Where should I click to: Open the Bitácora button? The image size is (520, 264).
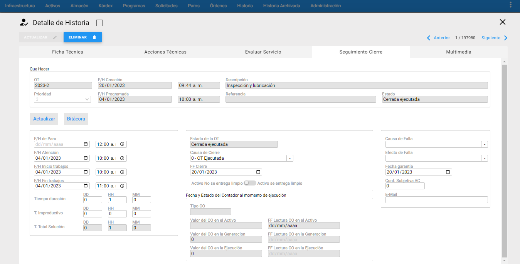point(76,119)
